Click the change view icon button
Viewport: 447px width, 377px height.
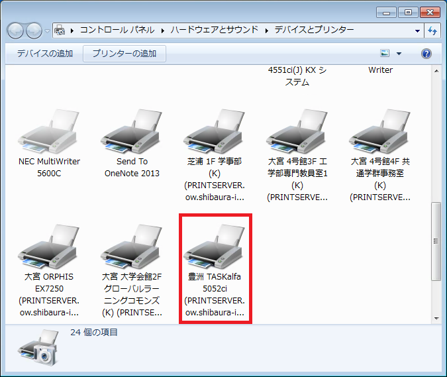point(385,54)
